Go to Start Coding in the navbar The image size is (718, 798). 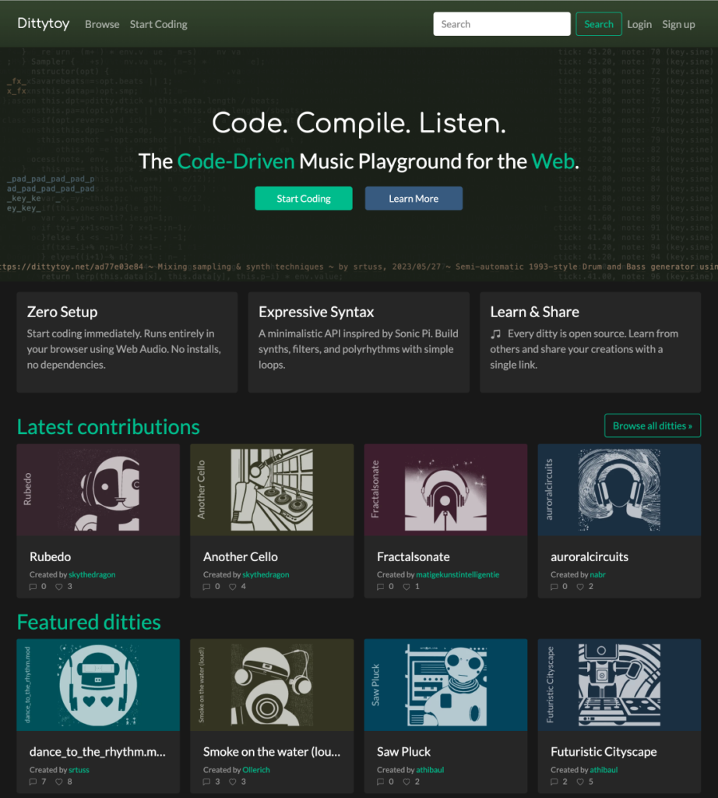(x=159, y=24)
